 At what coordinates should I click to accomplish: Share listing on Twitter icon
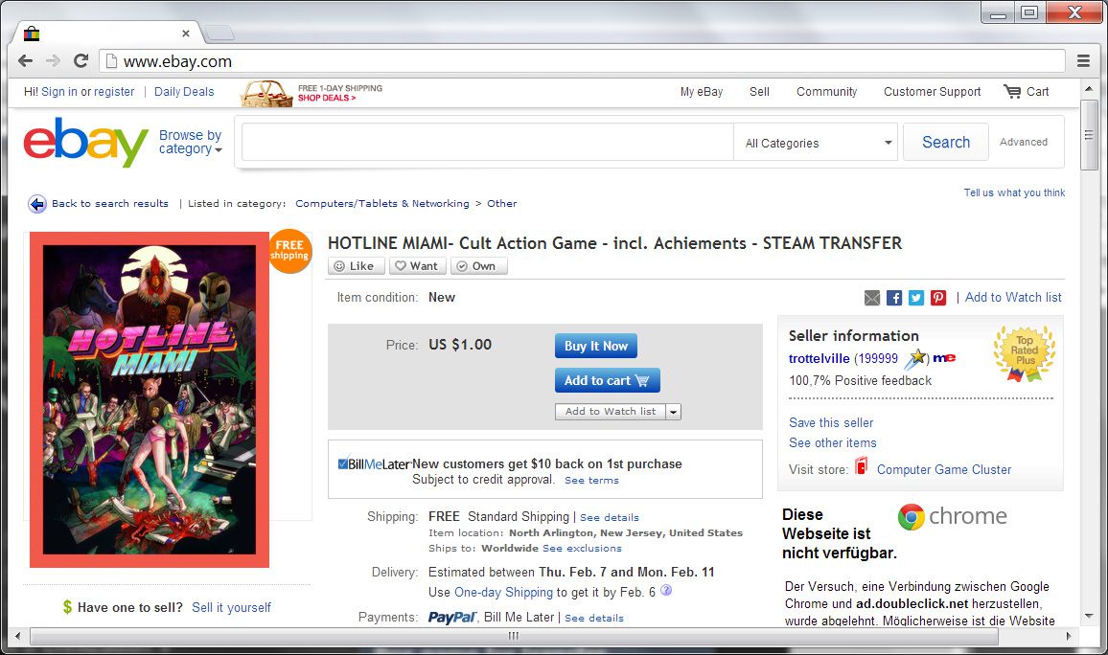[915, 298]
